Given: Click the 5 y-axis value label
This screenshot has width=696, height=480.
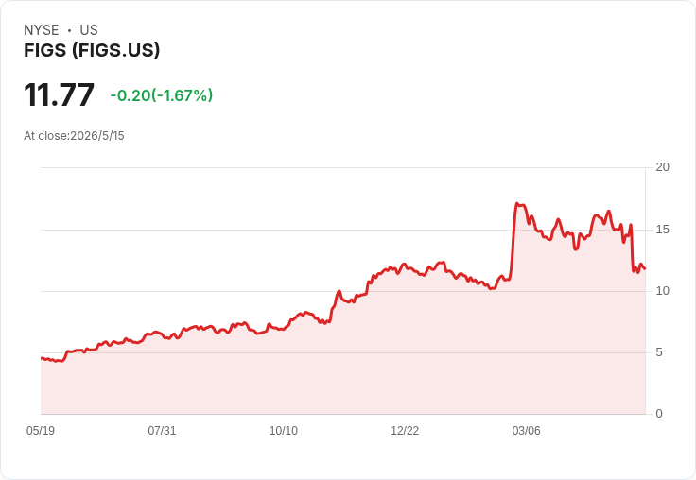Looking at the screenshot, I should [659, 352].
